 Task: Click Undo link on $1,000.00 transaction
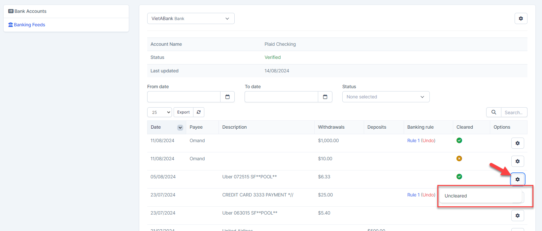pos(428,141)
